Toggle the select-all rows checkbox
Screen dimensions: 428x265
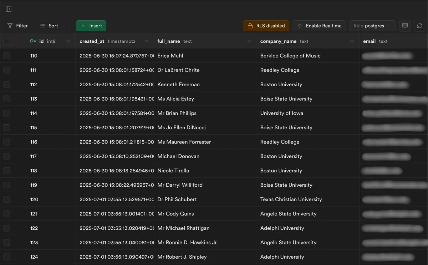coord(7,41)
